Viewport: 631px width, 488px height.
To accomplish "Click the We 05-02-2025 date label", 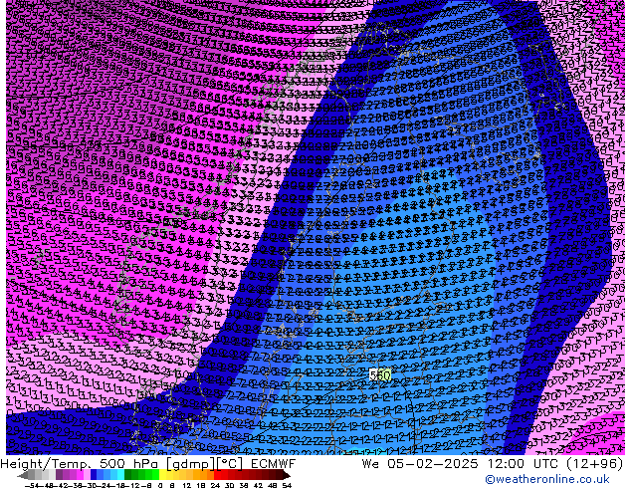I will pyautogui.click(x=419, y=463).
